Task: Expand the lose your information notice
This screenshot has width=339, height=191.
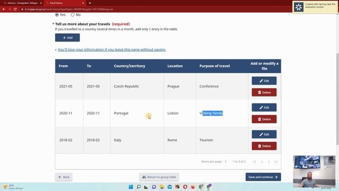Action: click(112, 49)
